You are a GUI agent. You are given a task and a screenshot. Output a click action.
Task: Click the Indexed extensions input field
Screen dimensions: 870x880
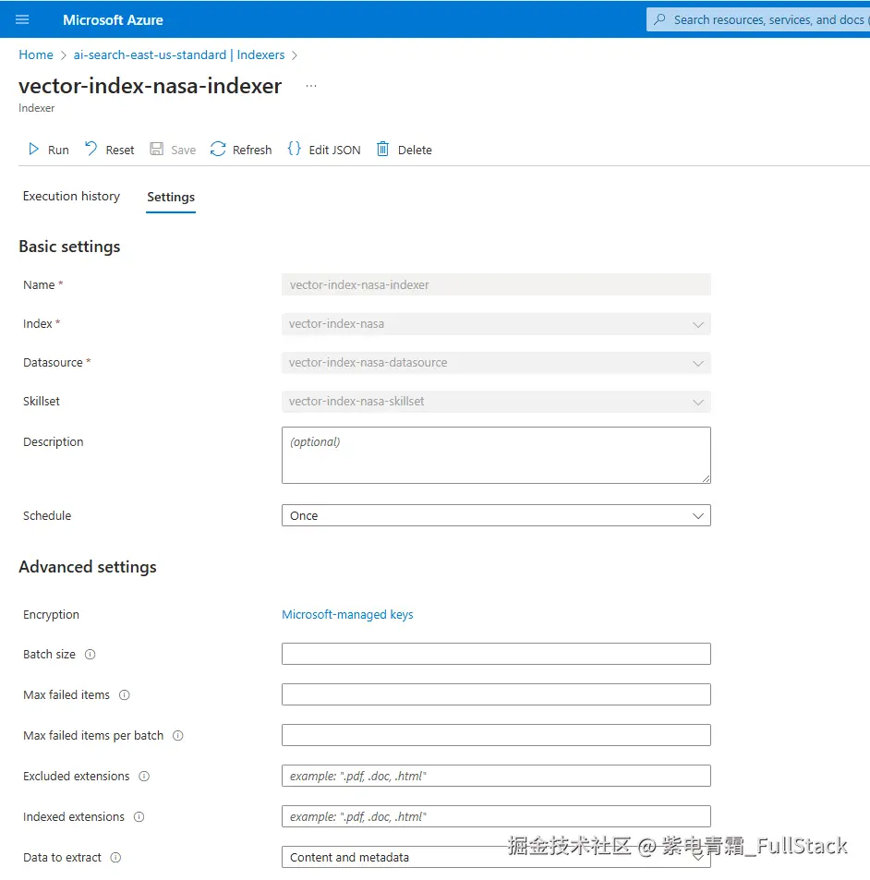(x=496, y=816)
